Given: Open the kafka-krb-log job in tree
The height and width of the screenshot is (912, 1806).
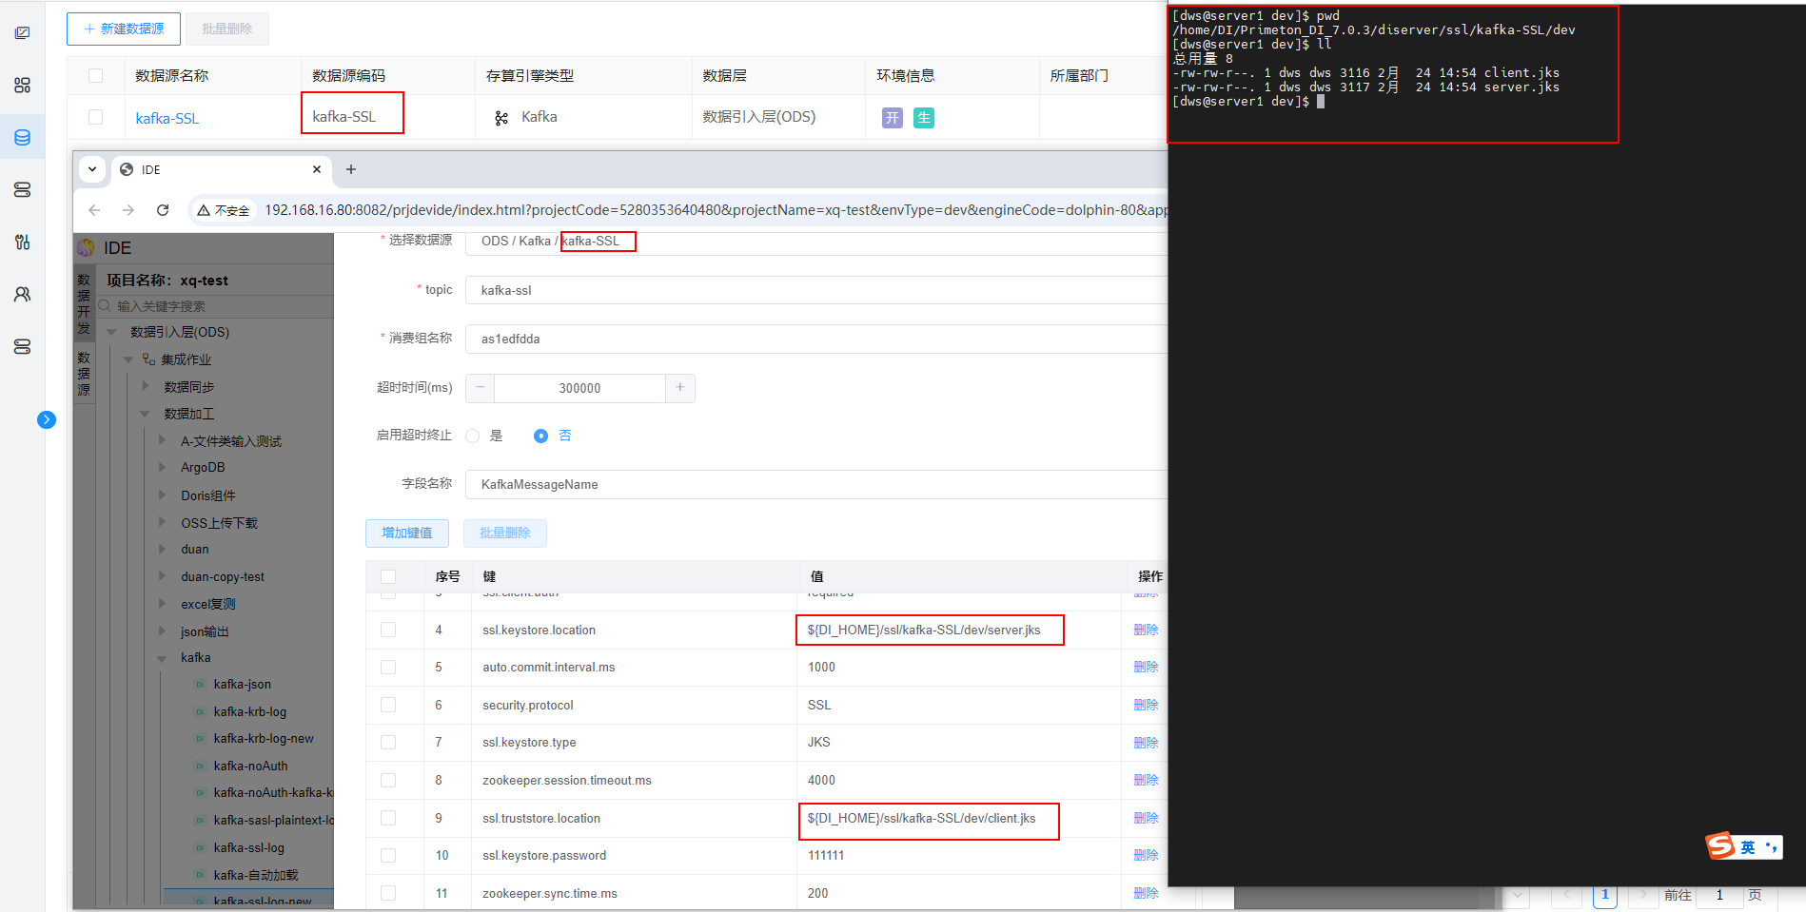Looking at the screenshot, I should click(x=250, y=711).
